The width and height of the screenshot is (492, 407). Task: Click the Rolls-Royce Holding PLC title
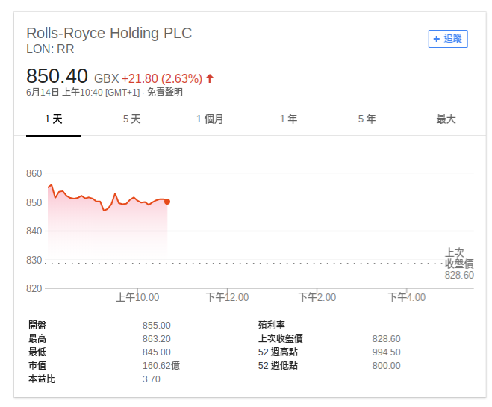pyautogui.click(x=109, y=34)
